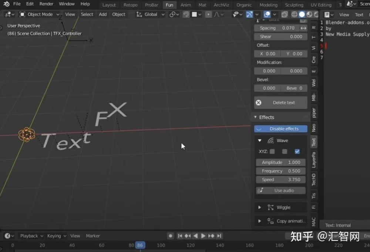Uncheck the Z axis checkbox for Wave

[297, 151]
